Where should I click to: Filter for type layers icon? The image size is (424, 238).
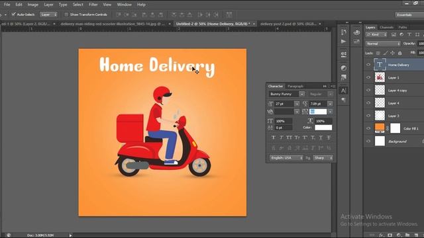coord(409,34)
